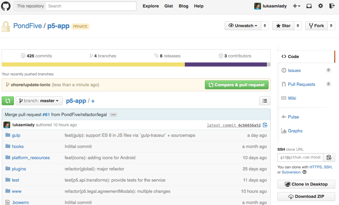This screenshot has width=339, height=205.
Task: View the forks count next to Fork
Action: (331, 26)
